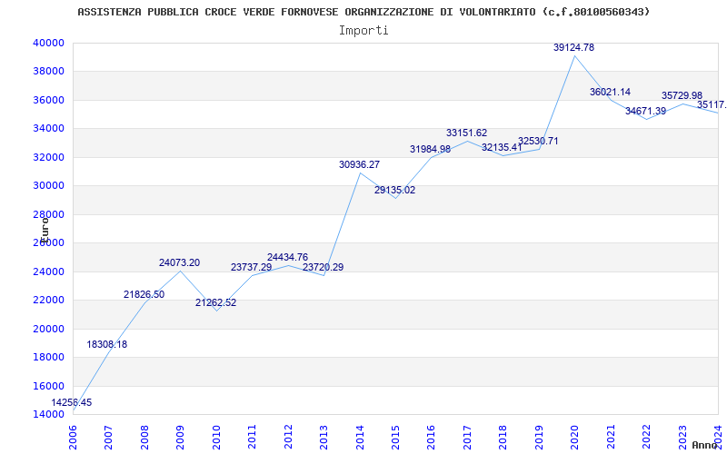Select the x-axis year label 2009
The width and height of the screenshot is (727, 454).
click(180, 438)
